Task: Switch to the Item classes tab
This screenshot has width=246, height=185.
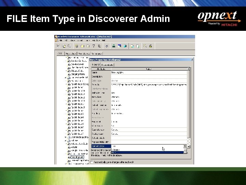Action: pos(84,53)
